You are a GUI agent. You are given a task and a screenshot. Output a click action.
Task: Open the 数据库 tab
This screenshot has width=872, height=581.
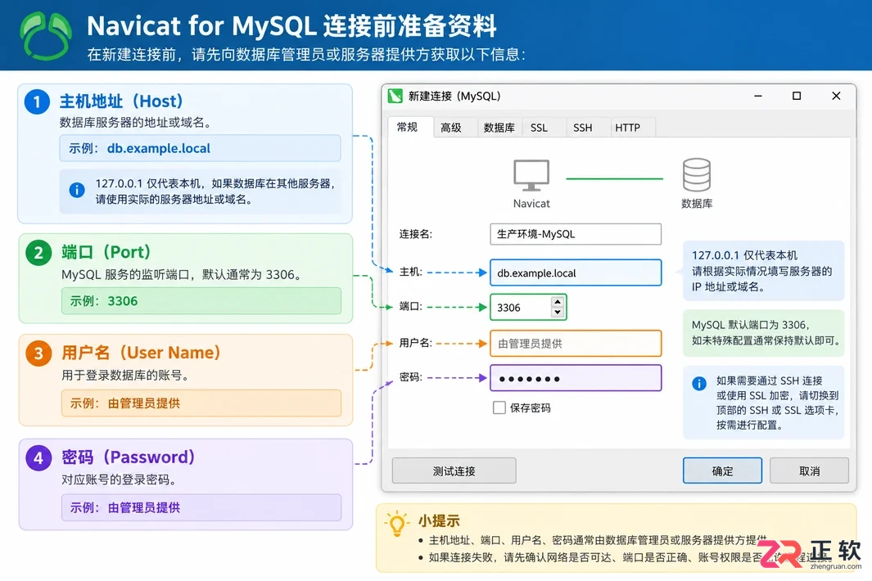click(499, 128)
